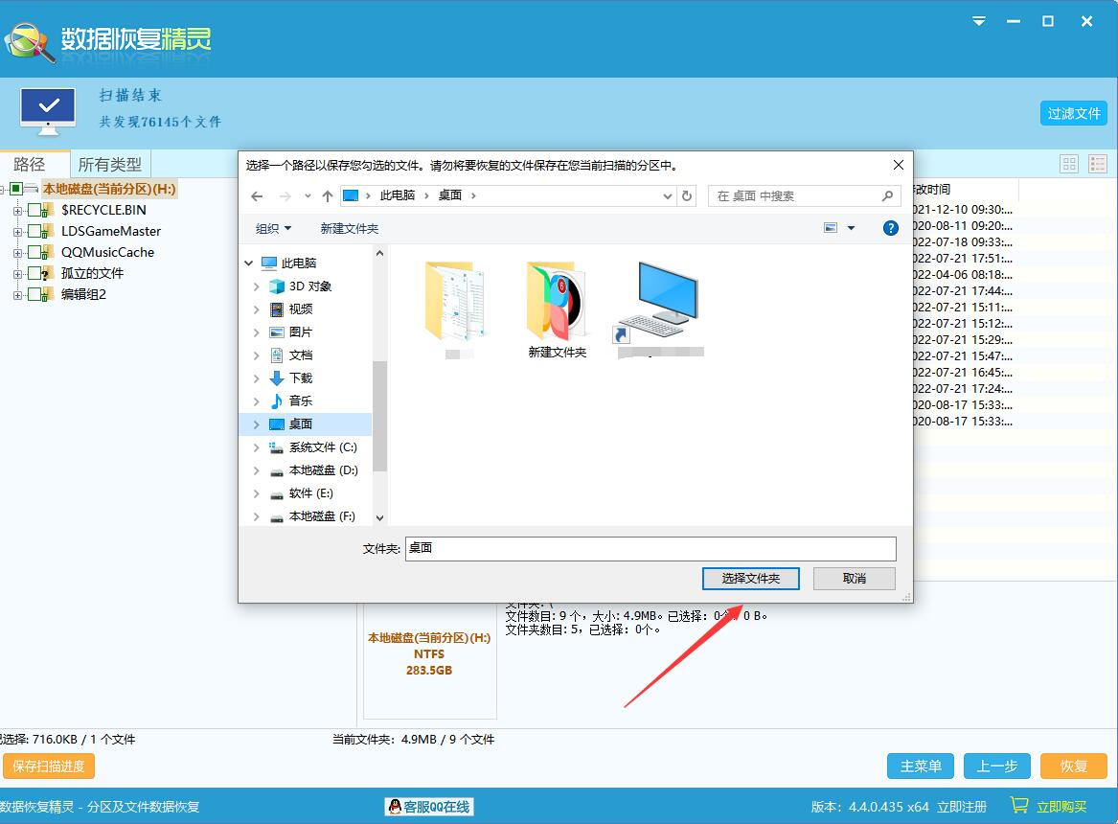The height and width of the screenshot is (824, 1118).
Task: Refresh the folder path listing
Action: [686, 195]
